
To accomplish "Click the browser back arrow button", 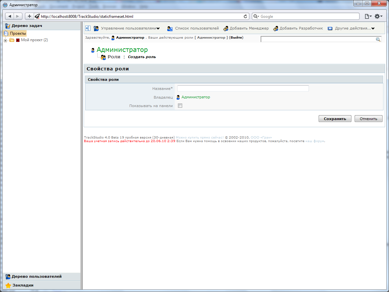I will pos(9,16).
